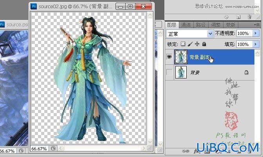
Task: Click the down scroll arrow of source02.jpg
Action: (150, 141)
